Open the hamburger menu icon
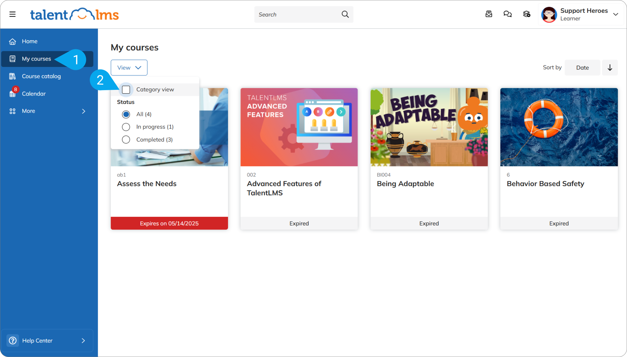627x357 pixels. pos(13,14)
